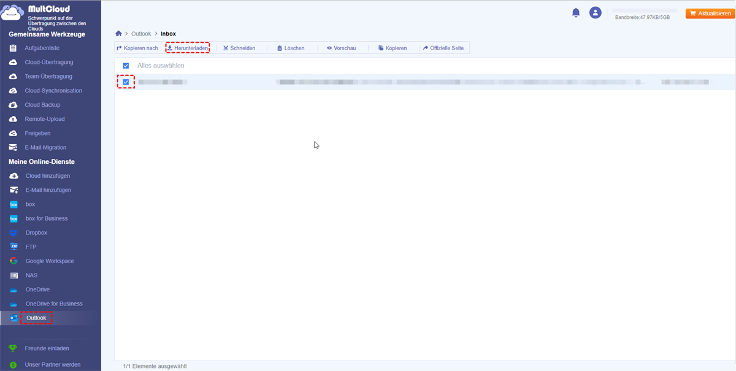Open Google Workspace drive
Screen dimensions: 736x371
pyautogui.click(x=50, y=261)
